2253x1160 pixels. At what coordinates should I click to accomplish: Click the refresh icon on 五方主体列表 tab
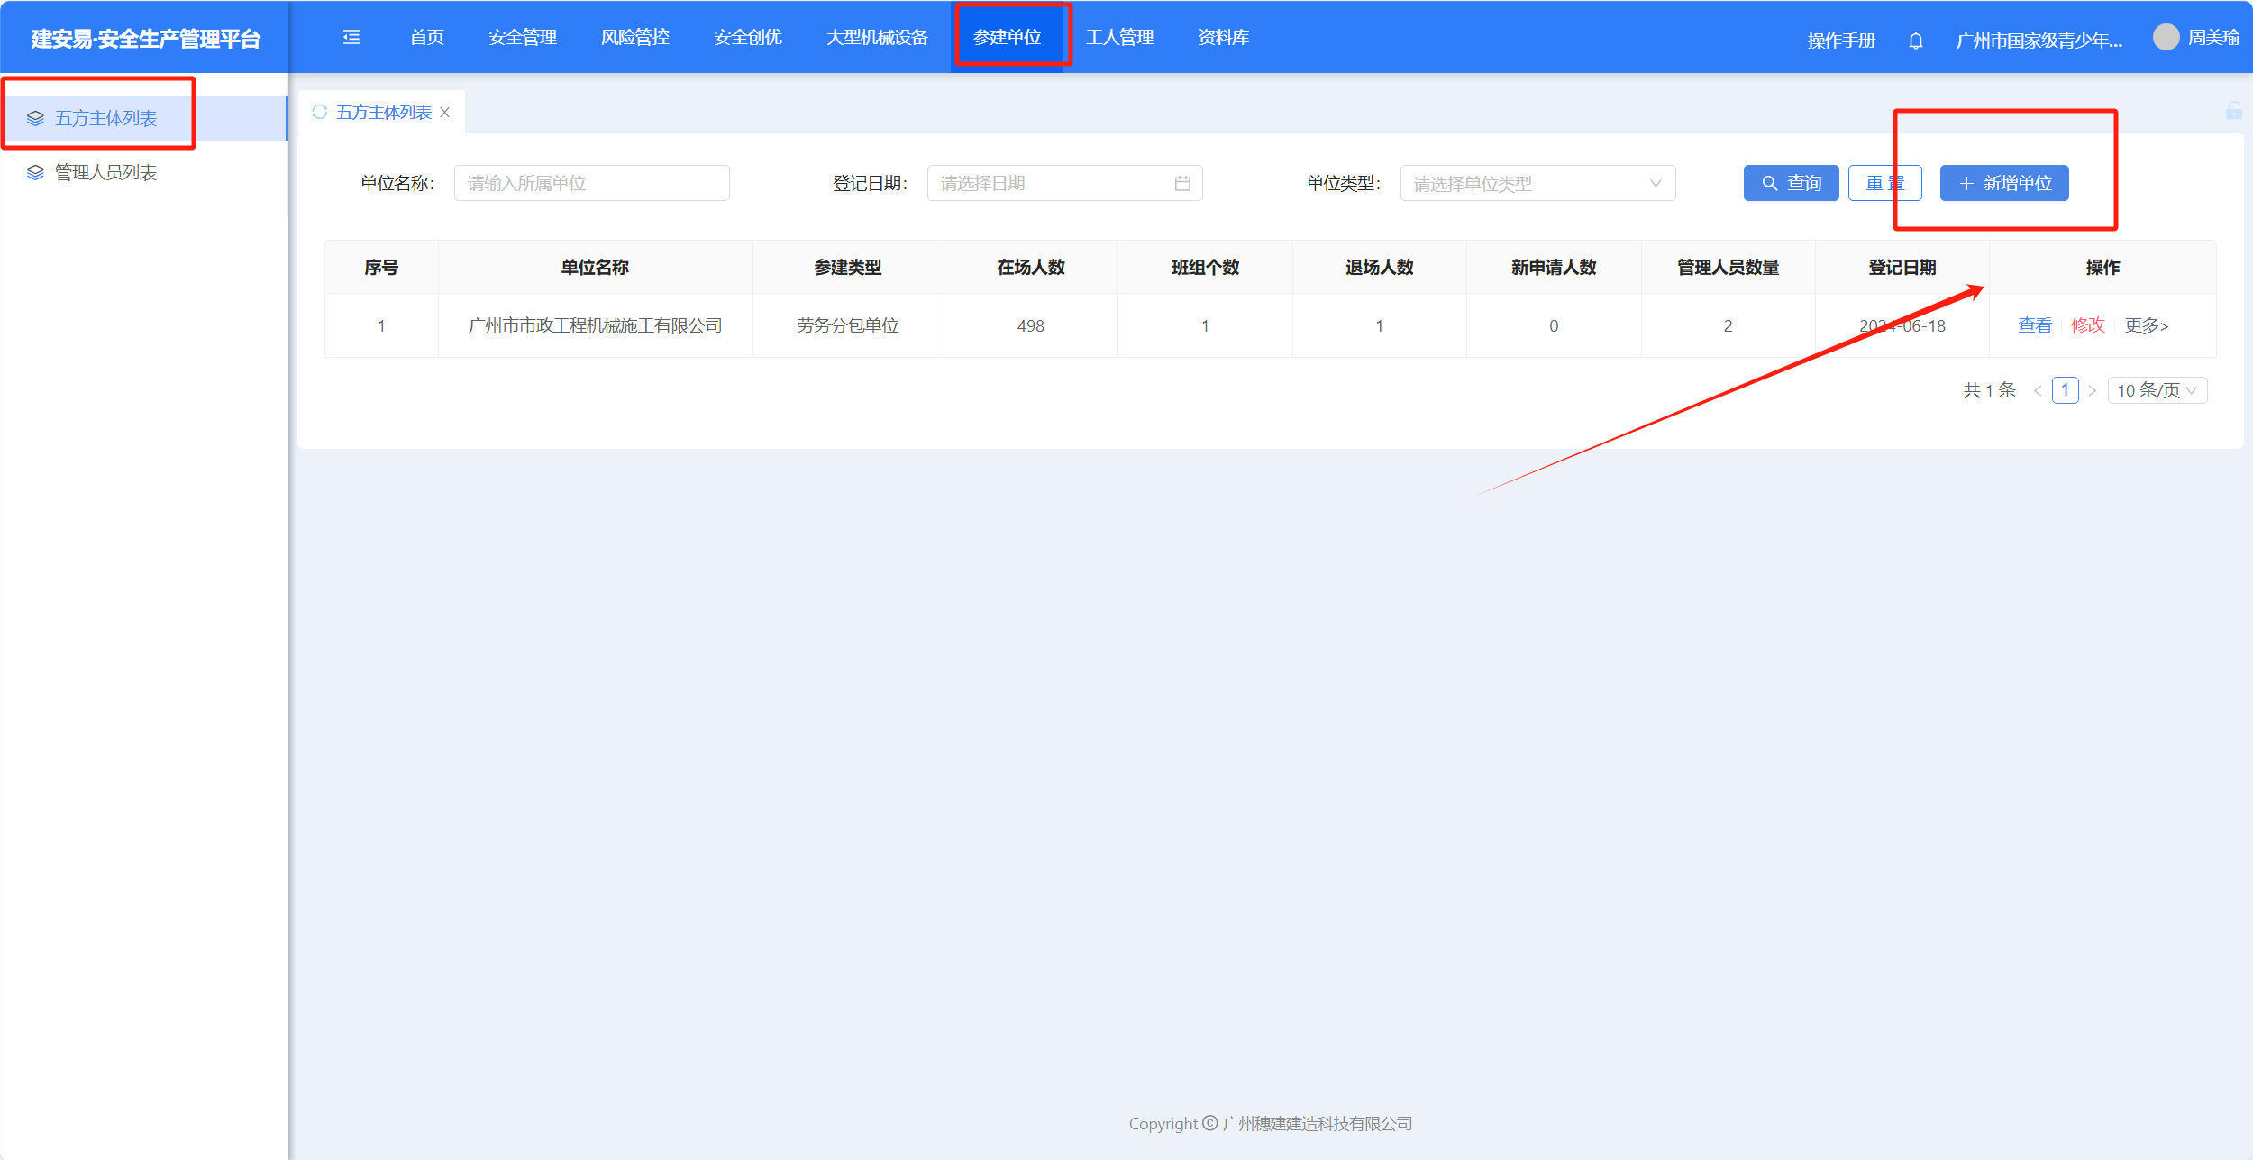tap(319, 112)
